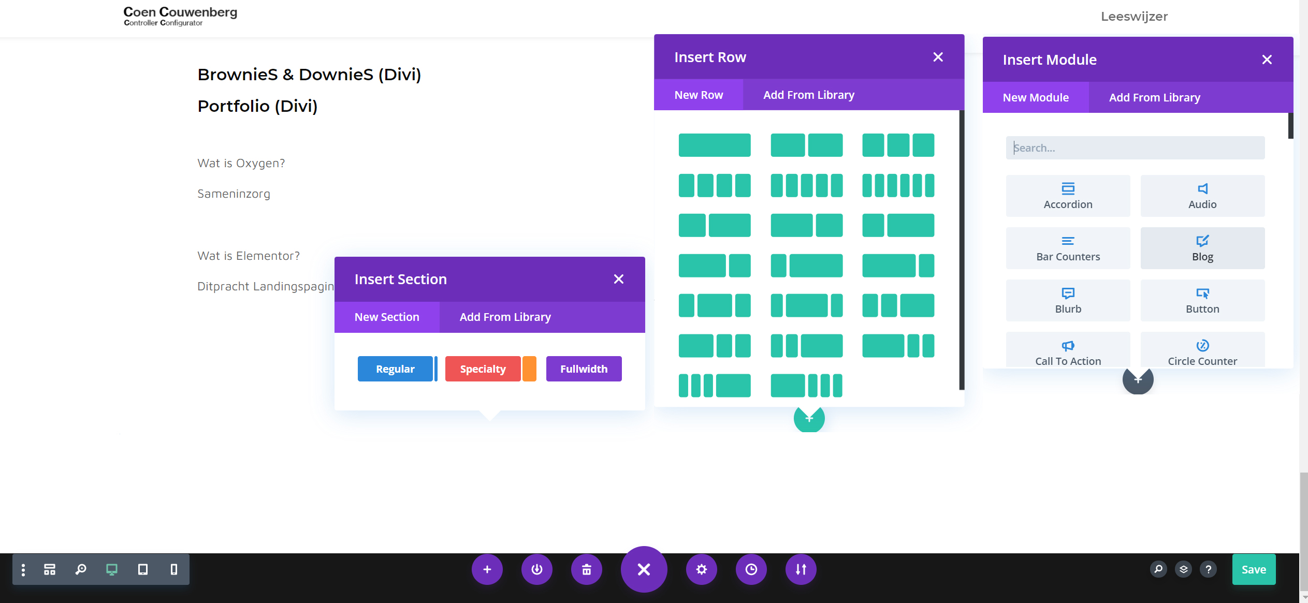Open Add From Library tab in Insert Row

tap(808, 95)
